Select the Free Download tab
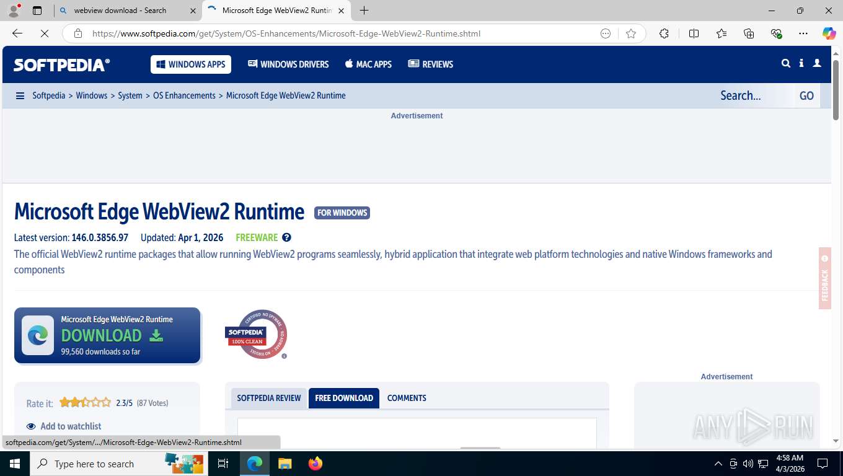Viewport: 843px width, 476px height. point(344,398)
